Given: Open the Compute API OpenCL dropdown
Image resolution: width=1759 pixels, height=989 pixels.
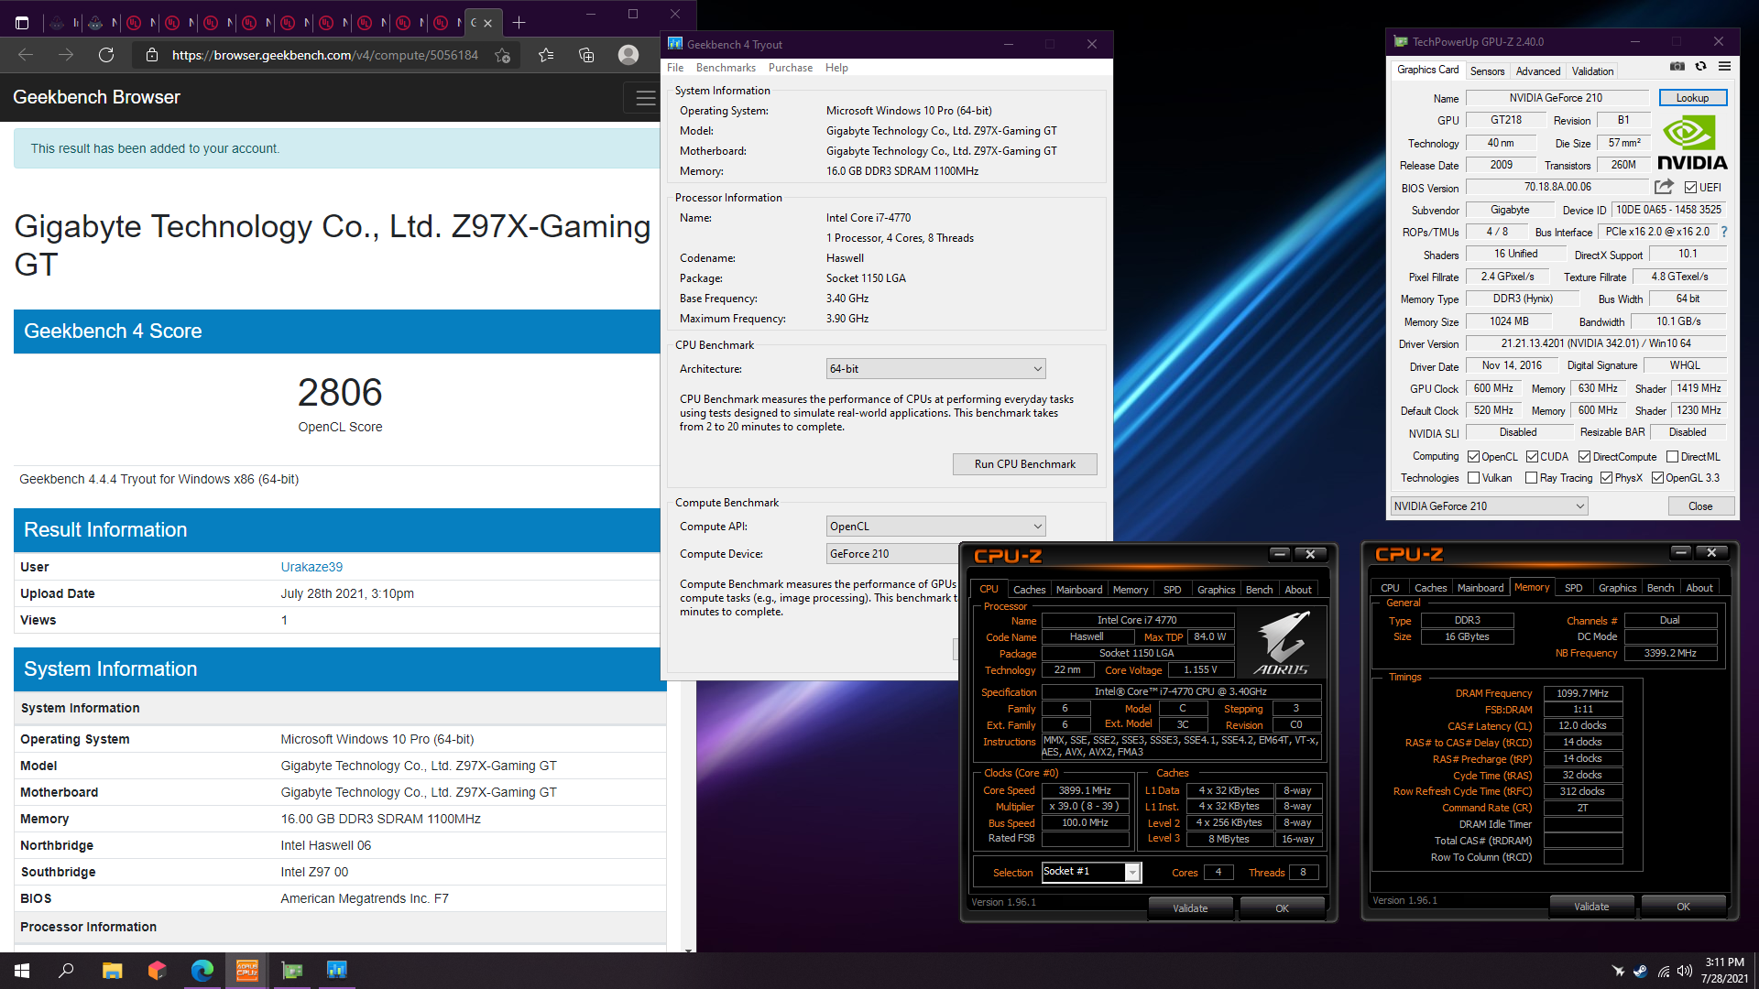Looking at the screenshot, I should (x=935, y=527).
